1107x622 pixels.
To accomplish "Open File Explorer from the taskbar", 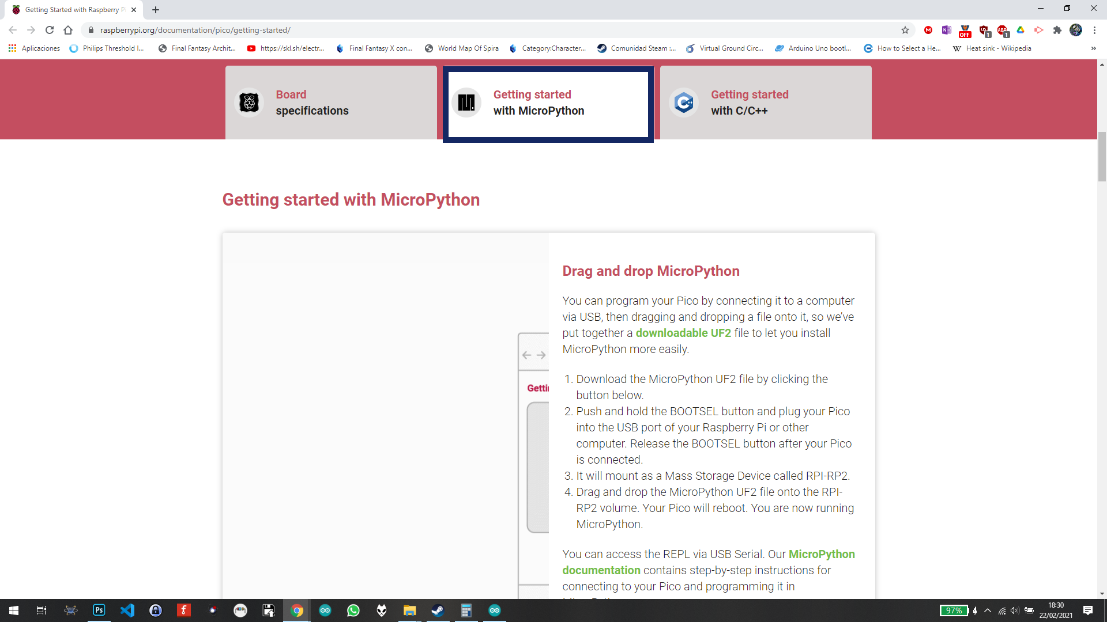I will pos(410,610).
